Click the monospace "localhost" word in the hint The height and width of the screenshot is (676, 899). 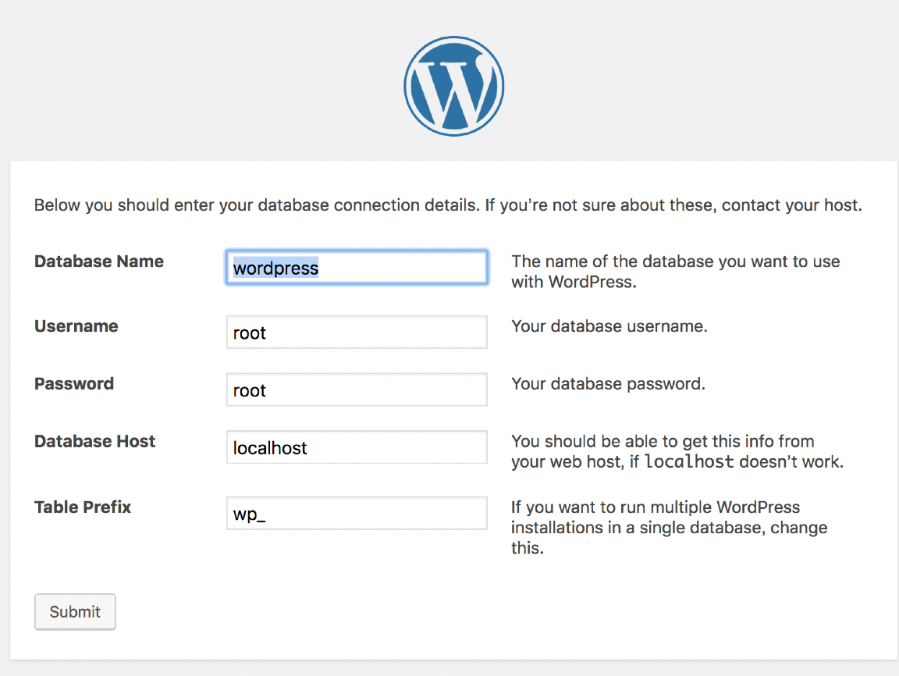pos(689,462)
